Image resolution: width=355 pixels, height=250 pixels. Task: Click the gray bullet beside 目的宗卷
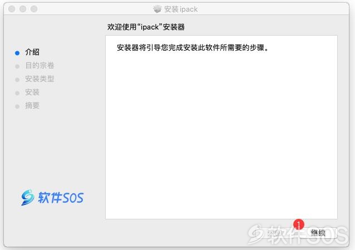17,66
